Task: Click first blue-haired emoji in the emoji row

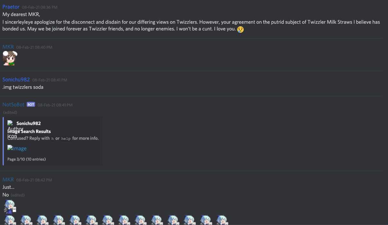Action: [10, 220]
